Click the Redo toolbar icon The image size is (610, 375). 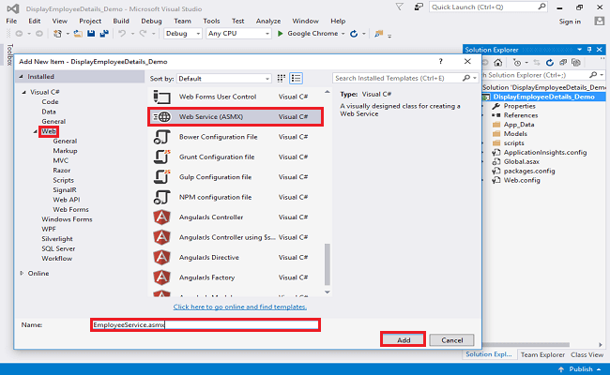pyautogui.click(x=144, y=34)
